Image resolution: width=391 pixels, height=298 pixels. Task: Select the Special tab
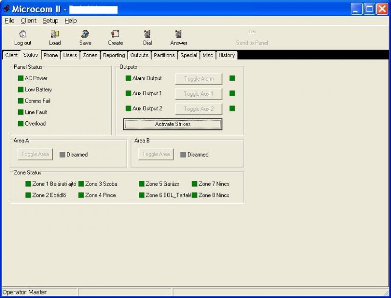[189, 55]
